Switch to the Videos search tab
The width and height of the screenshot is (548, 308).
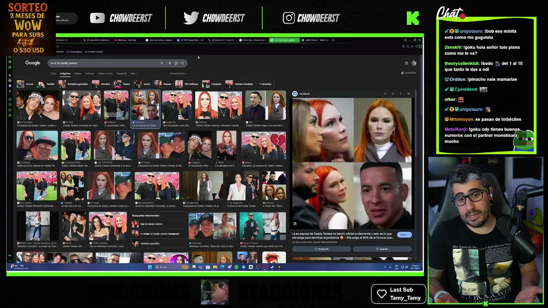tap(77, 74)
